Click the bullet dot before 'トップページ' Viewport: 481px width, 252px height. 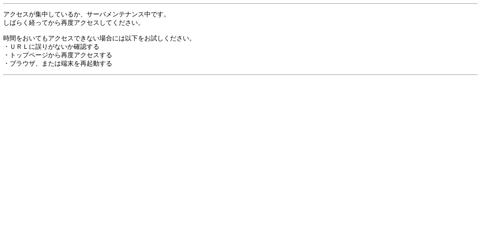[6, 55]
